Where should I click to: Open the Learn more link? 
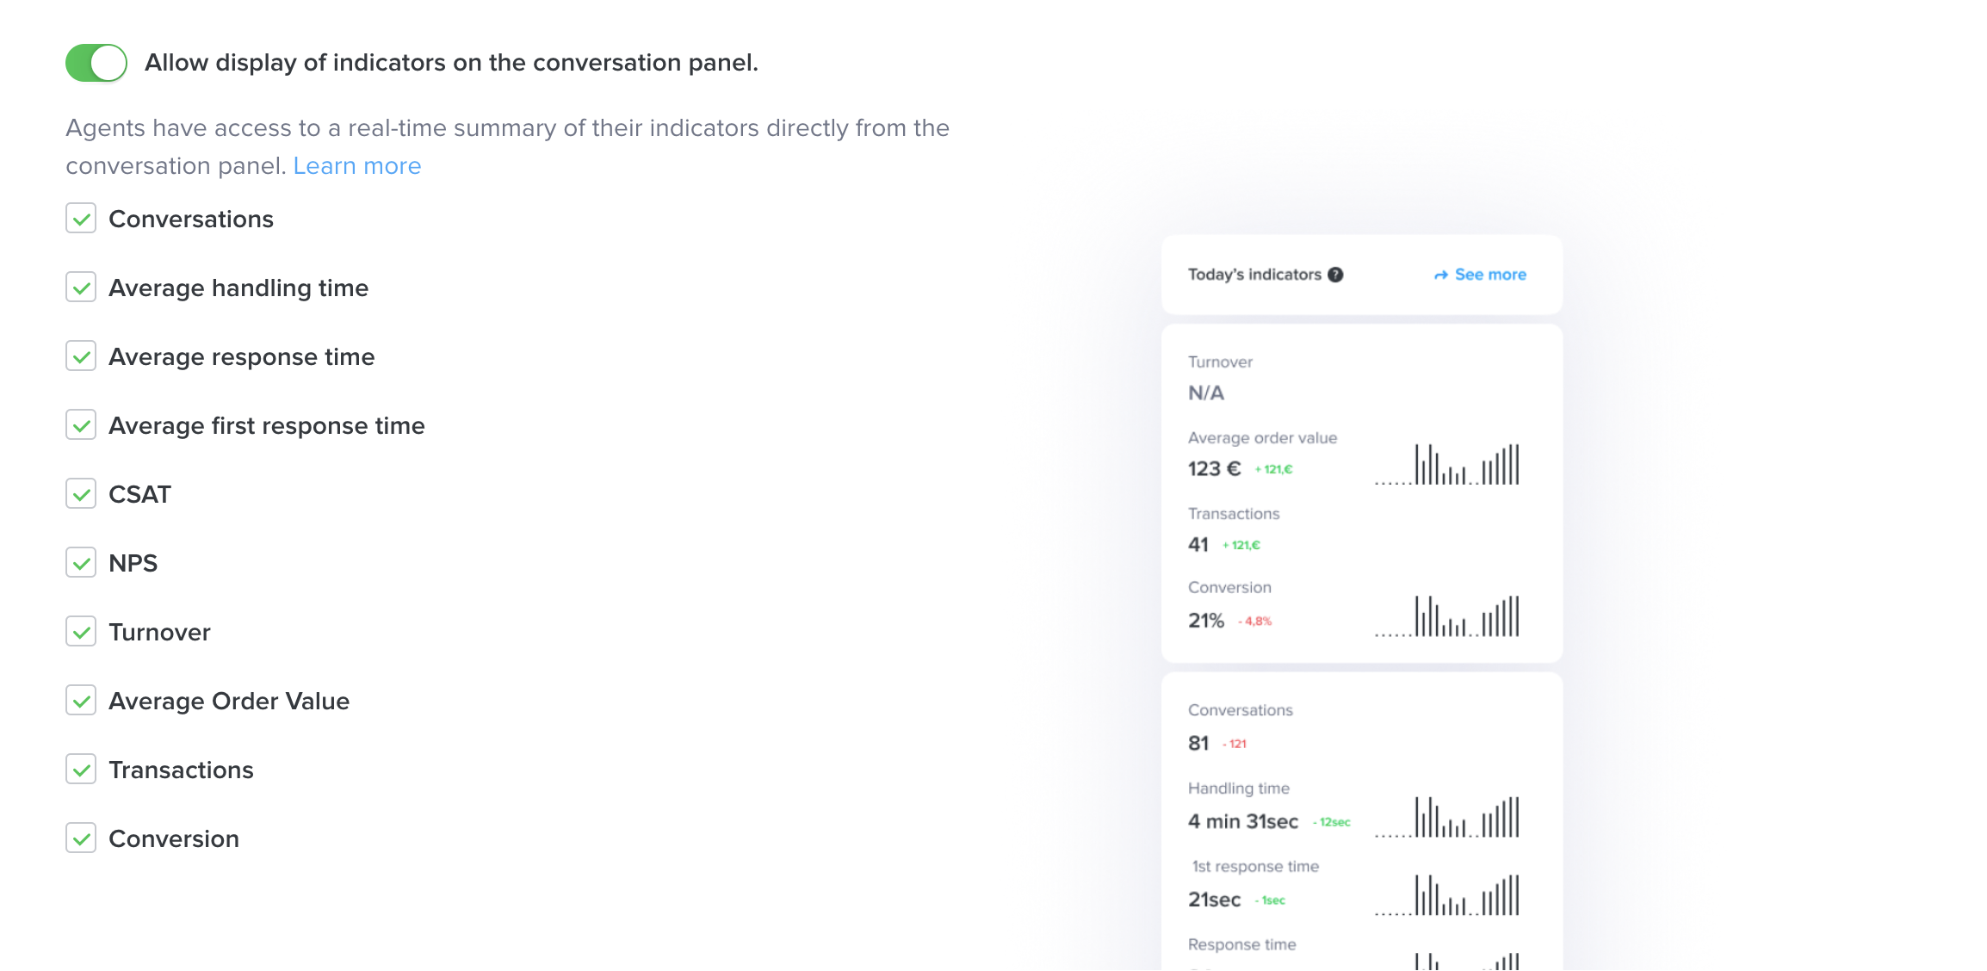[357, 165]
